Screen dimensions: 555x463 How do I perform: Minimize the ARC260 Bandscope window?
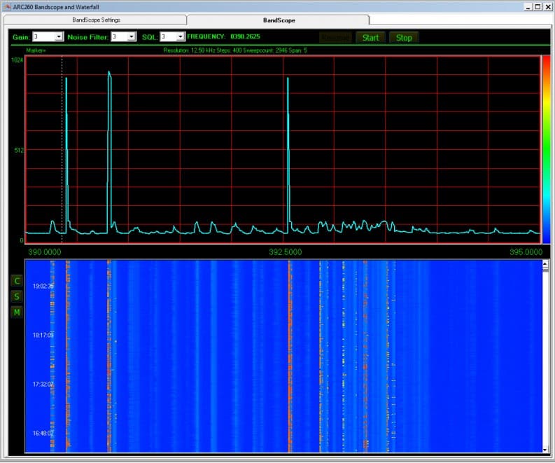coord(528,7)
